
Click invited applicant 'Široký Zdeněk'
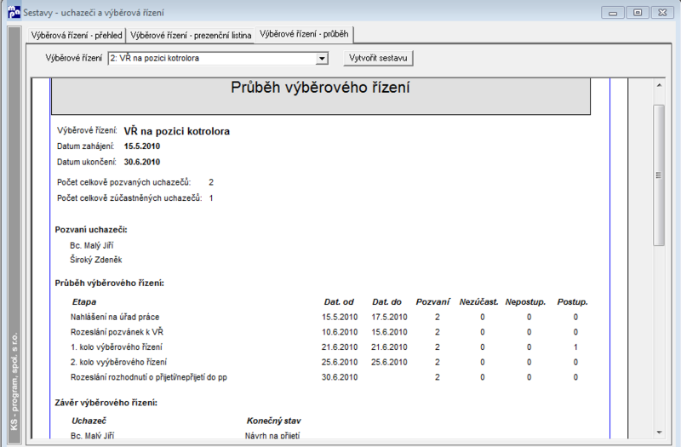[96, 260]
